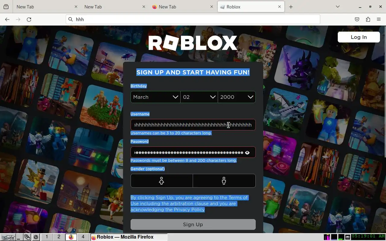Open a new tab with plus
This screenshot has width=386, height=241.
[291, 7]
